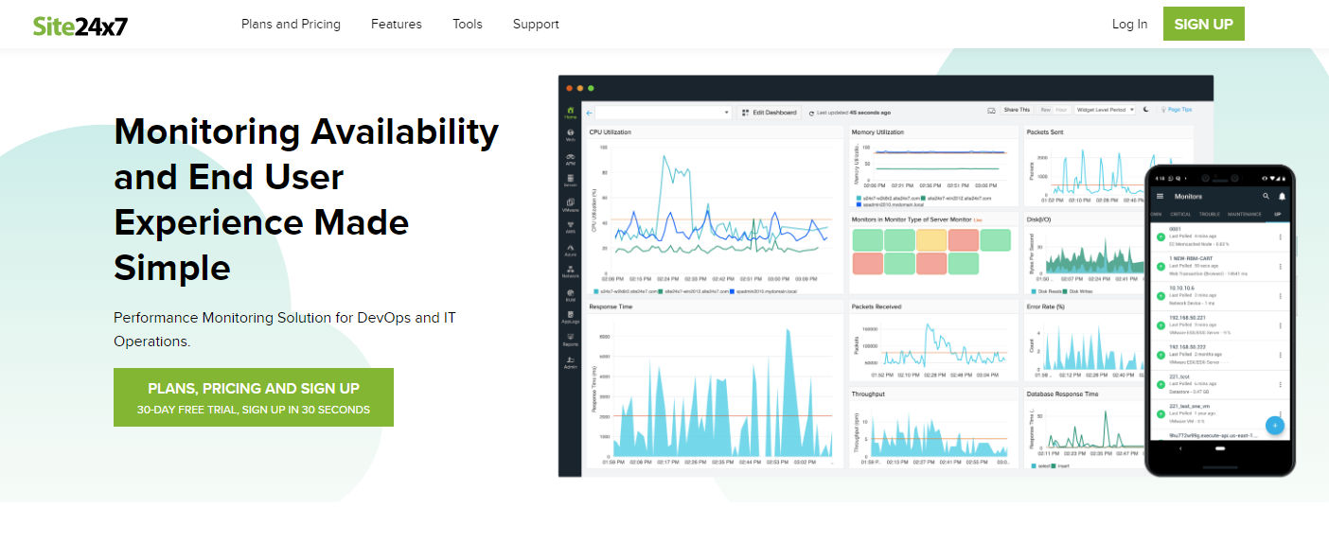This screenshot has height=543, width=1329.
Task: Open the Support menu
Action: [x=536, y=25]
